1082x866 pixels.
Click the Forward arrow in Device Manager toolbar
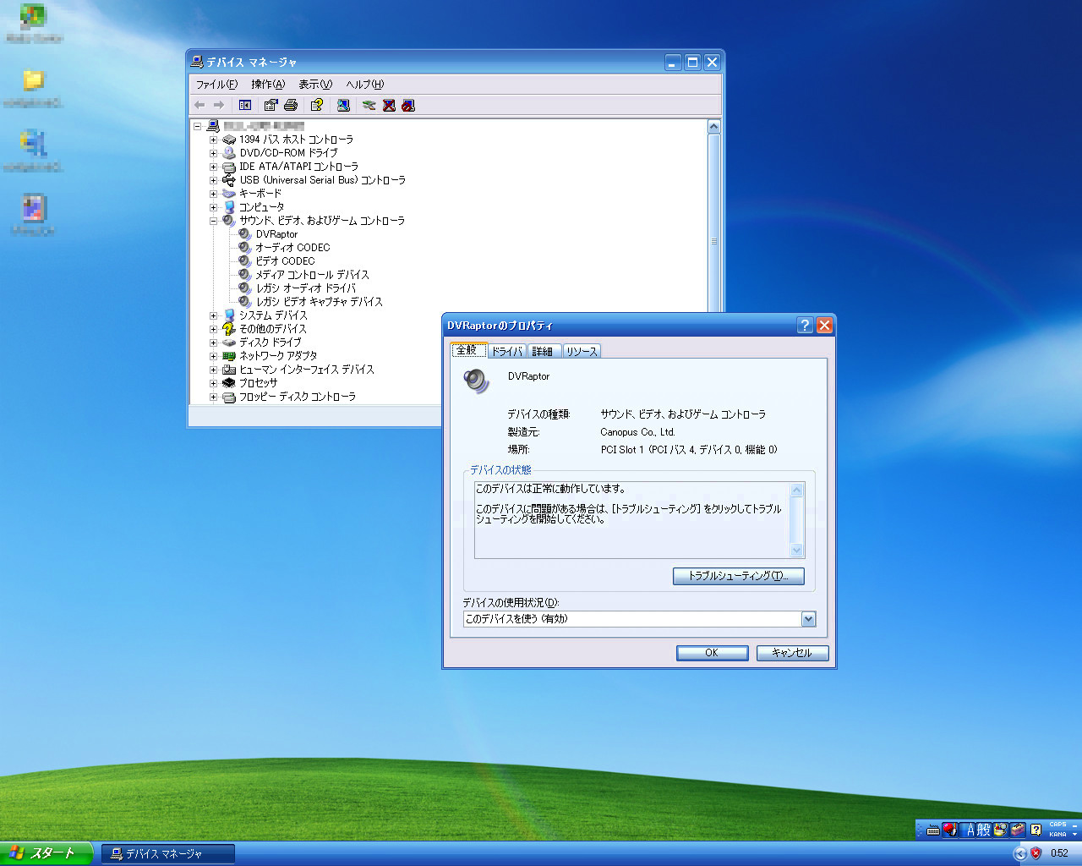[219, 105]
